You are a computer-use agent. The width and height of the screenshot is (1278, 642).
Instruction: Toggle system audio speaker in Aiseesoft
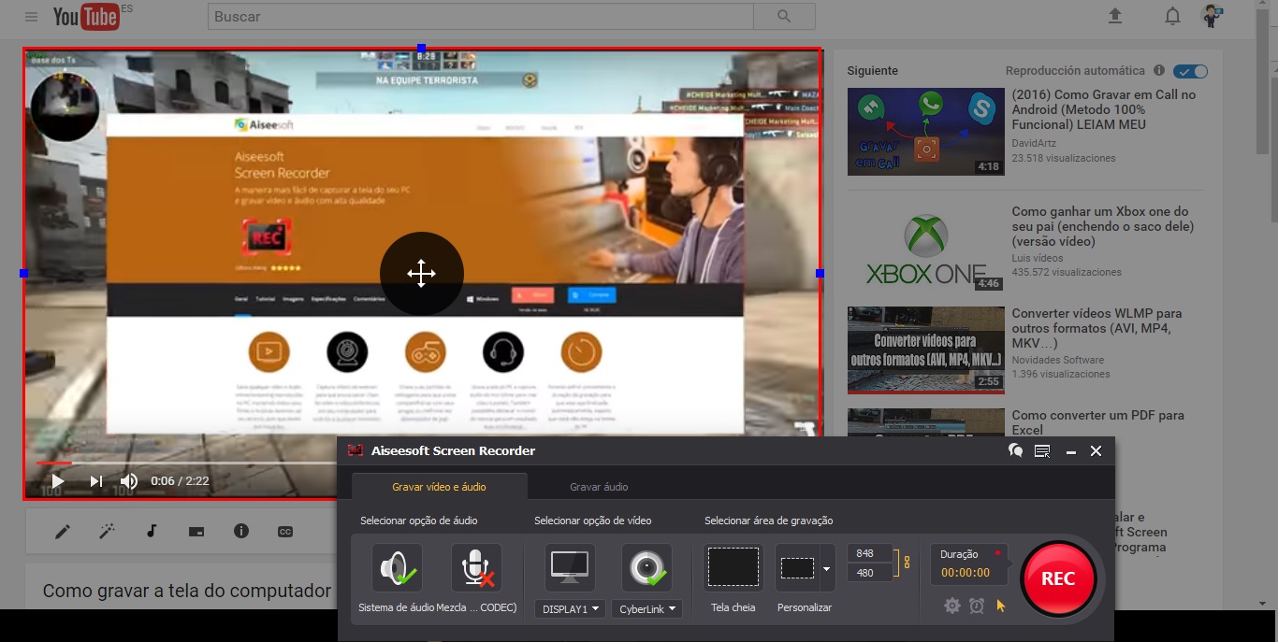tap(397, 568)
